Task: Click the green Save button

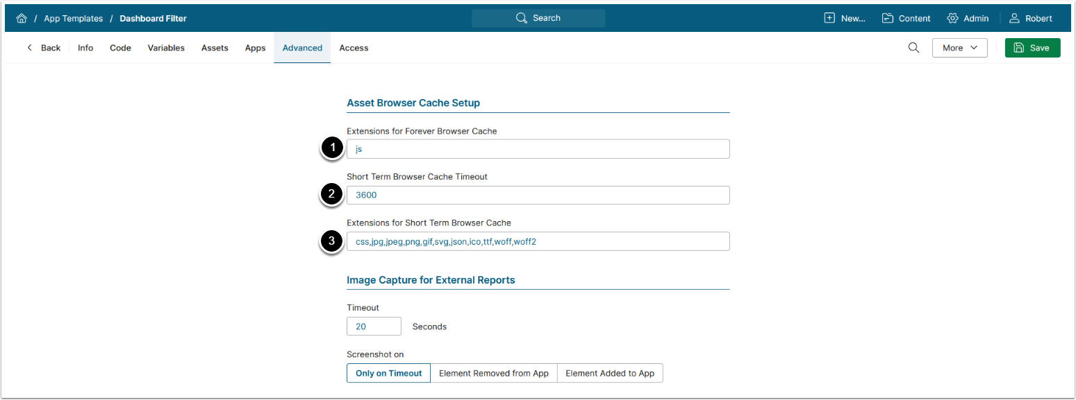Action: [1032, 48]
